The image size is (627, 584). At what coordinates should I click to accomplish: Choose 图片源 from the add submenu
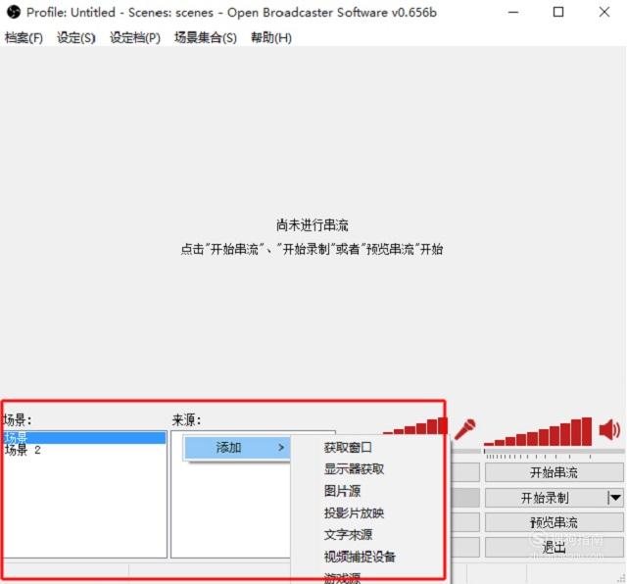(x=342, y=491)
